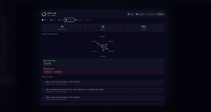Click the chart icon on History tab
The height and width of the screenshot is (112, 211).
pyautogui.click(x=66, y=20)
